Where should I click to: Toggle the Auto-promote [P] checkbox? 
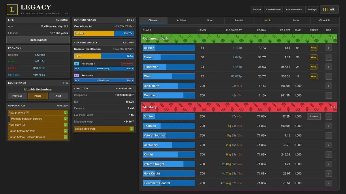pos(66,113)
